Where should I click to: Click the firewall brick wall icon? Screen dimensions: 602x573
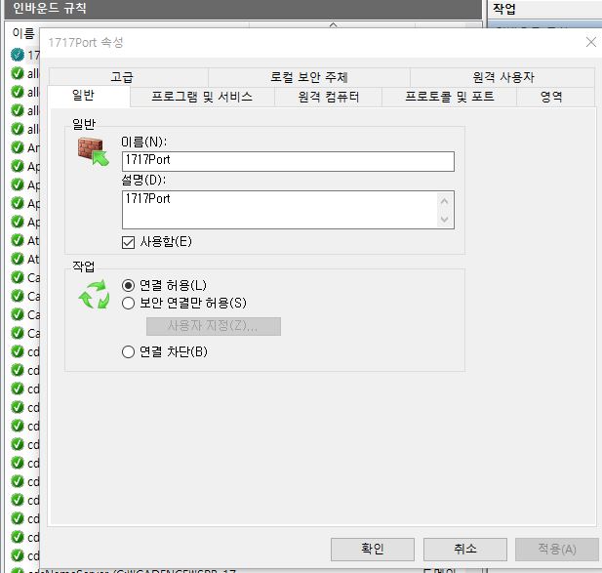93,150
